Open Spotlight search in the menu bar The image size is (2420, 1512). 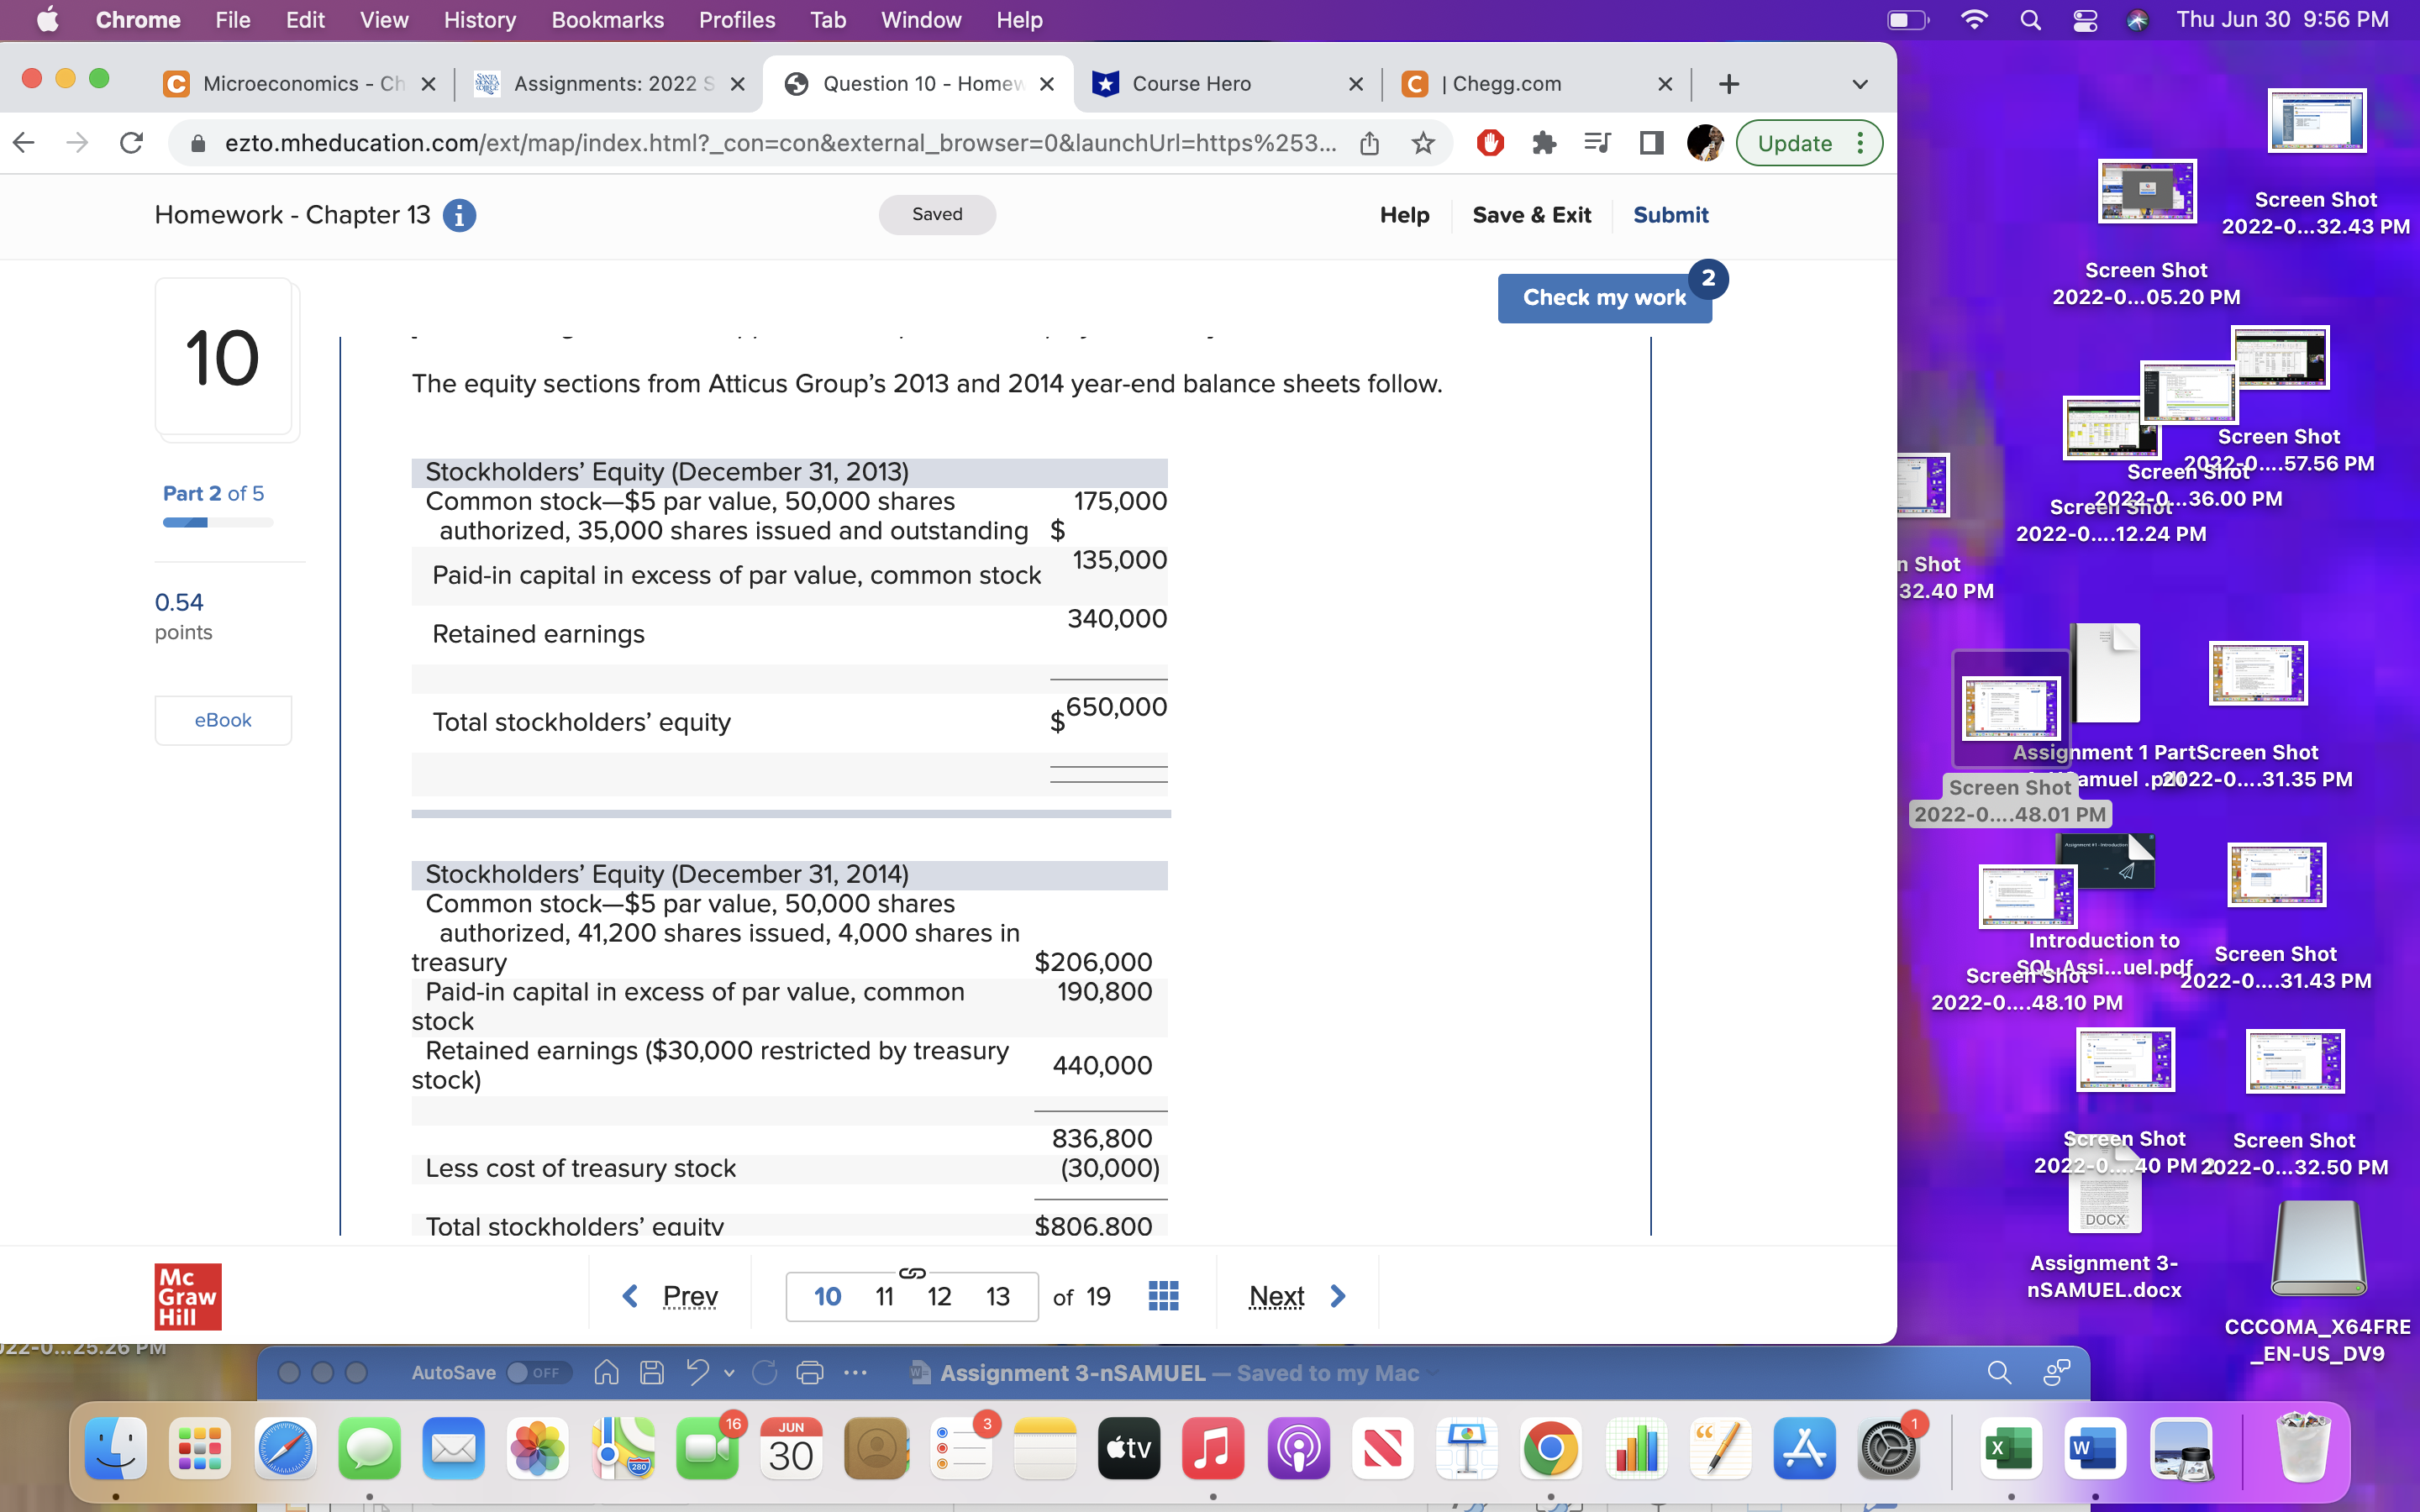(x=2030, y=20)
